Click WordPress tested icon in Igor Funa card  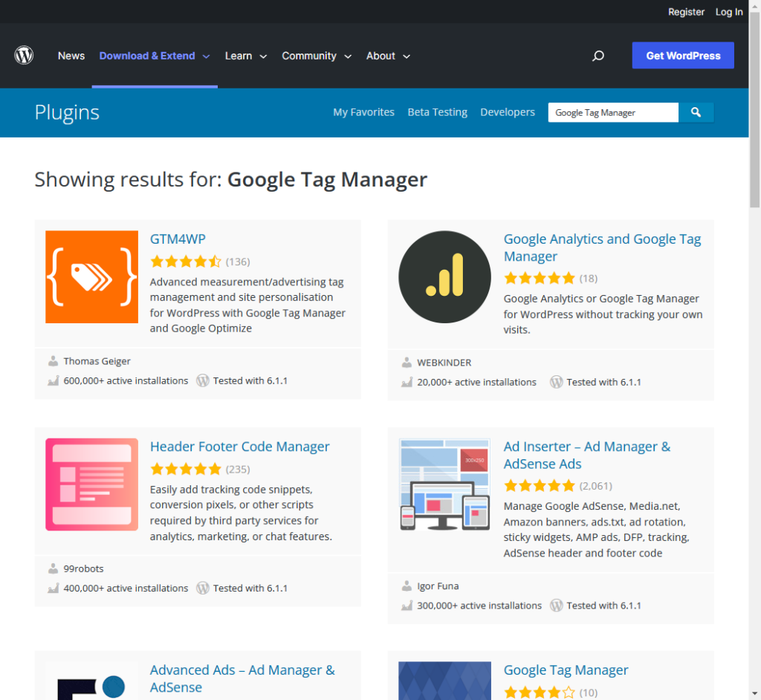pos(556,606)
